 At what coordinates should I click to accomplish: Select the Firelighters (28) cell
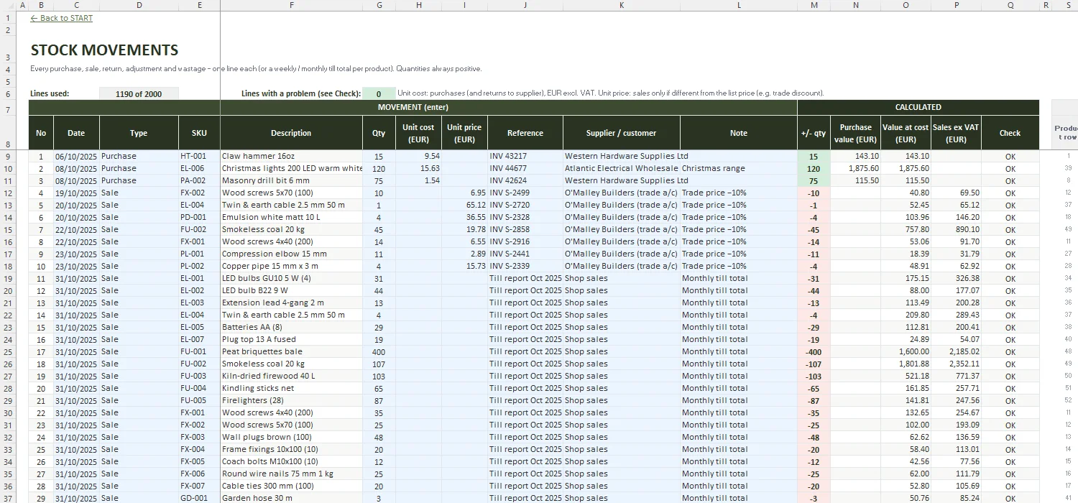click(291, 400)
